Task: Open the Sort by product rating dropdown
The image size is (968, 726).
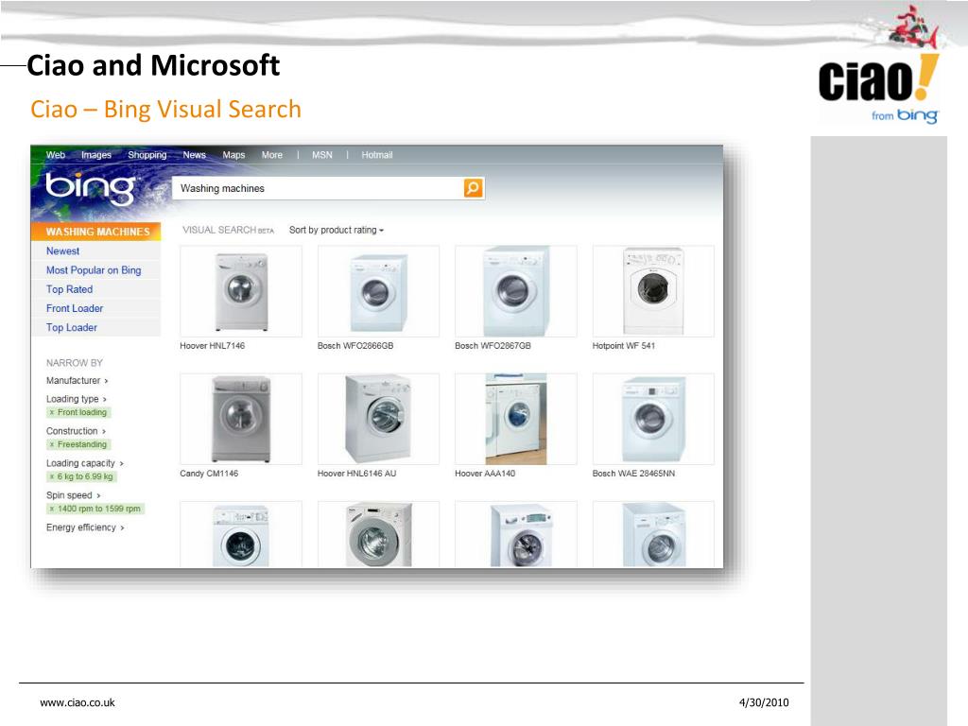Action: [337, 230]
